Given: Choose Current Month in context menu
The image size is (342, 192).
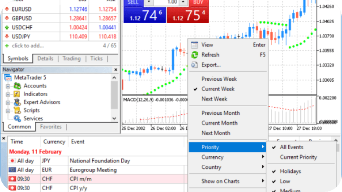Looking at the screenshot, I should [228, 123].
